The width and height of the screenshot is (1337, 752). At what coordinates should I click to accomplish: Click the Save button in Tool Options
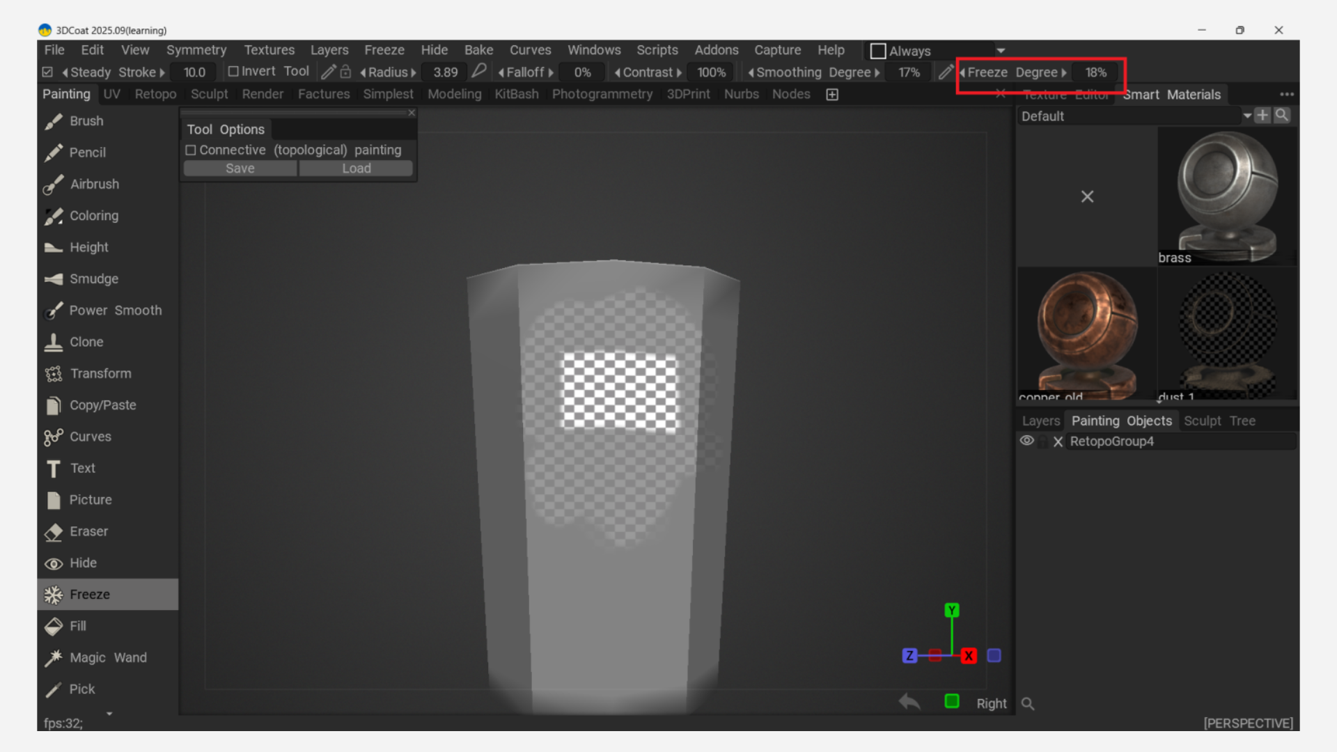click(x=240, y=169)
